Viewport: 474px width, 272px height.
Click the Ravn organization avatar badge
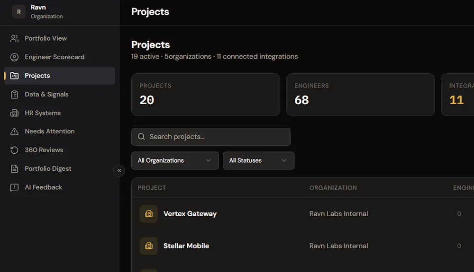[19, 12]
